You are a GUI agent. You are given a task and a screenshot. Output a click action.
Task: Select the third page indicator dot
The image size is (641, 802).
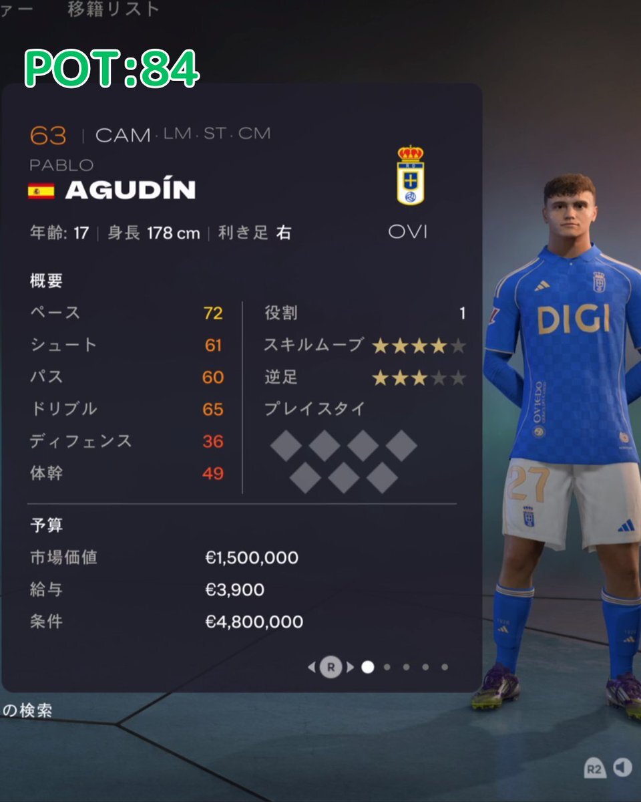pos(406,666)
